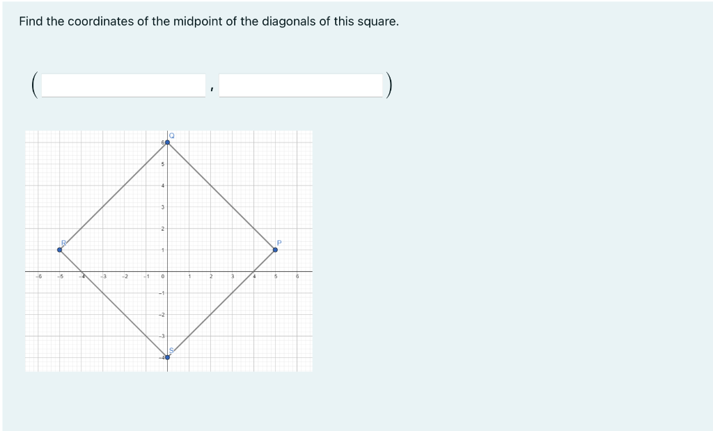
Task: Click the label P beside its point
Action: pyautogui.click(x=279, y=241)
